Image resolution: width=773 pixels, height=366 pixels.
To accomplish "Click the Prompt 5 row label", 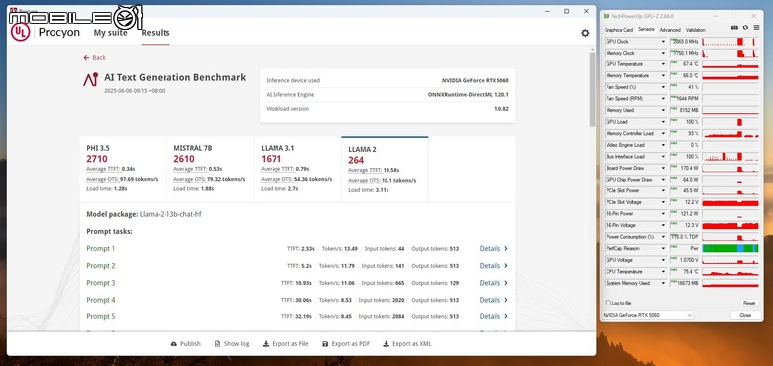I will (100, 316).
